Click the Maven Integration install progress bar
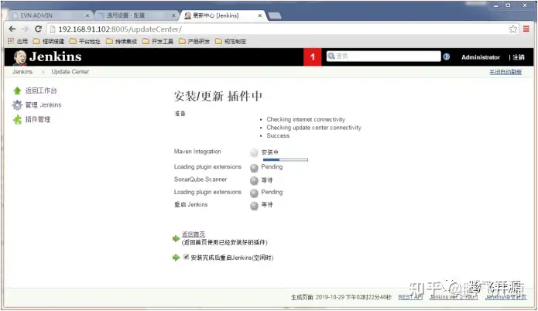Viewport: 538px width, 311px height. [x=286, y=160]
